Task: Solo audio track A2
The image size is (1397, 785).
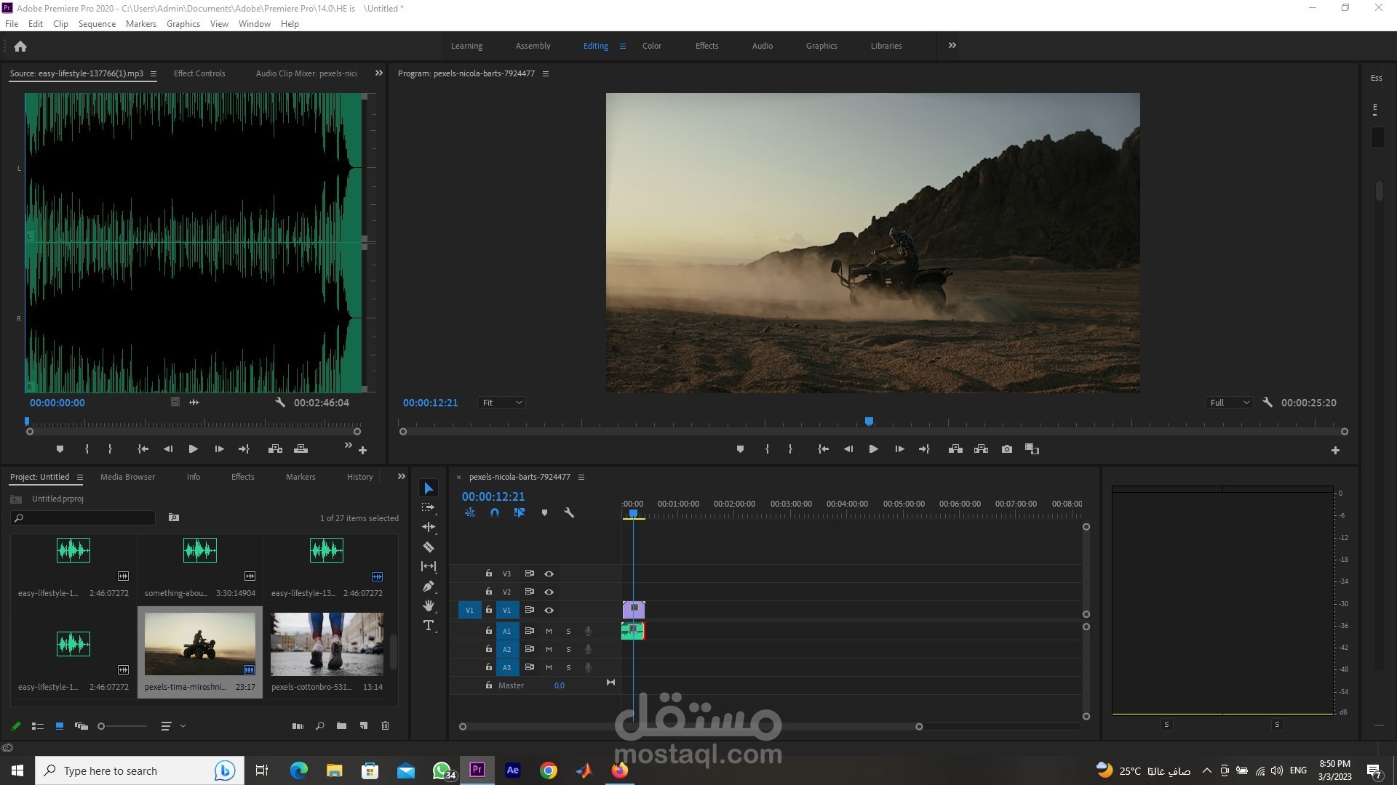Action: (568, 649)
